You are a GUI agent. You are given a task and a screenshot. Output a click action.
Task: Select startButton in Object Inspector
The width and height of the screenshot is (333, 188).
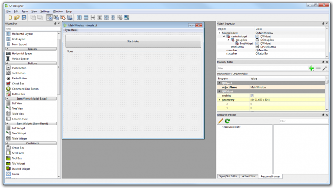[237, 47]
